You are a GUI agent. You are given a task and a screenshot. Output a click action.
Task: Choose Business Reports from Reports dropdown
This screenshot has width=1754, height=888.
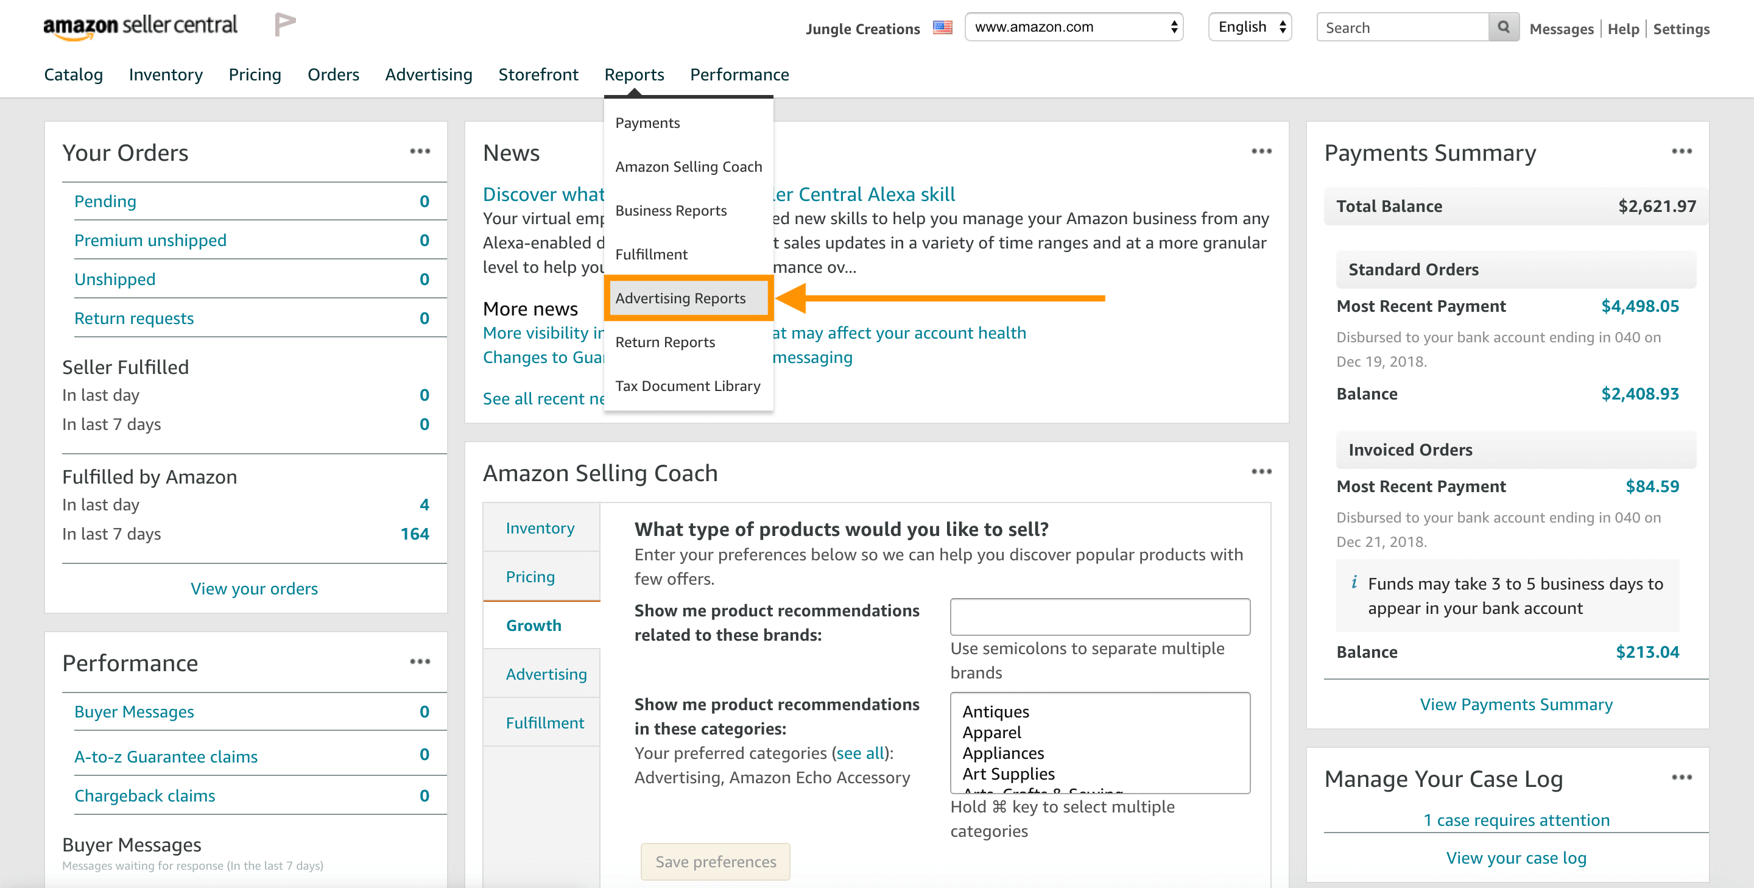688,210
